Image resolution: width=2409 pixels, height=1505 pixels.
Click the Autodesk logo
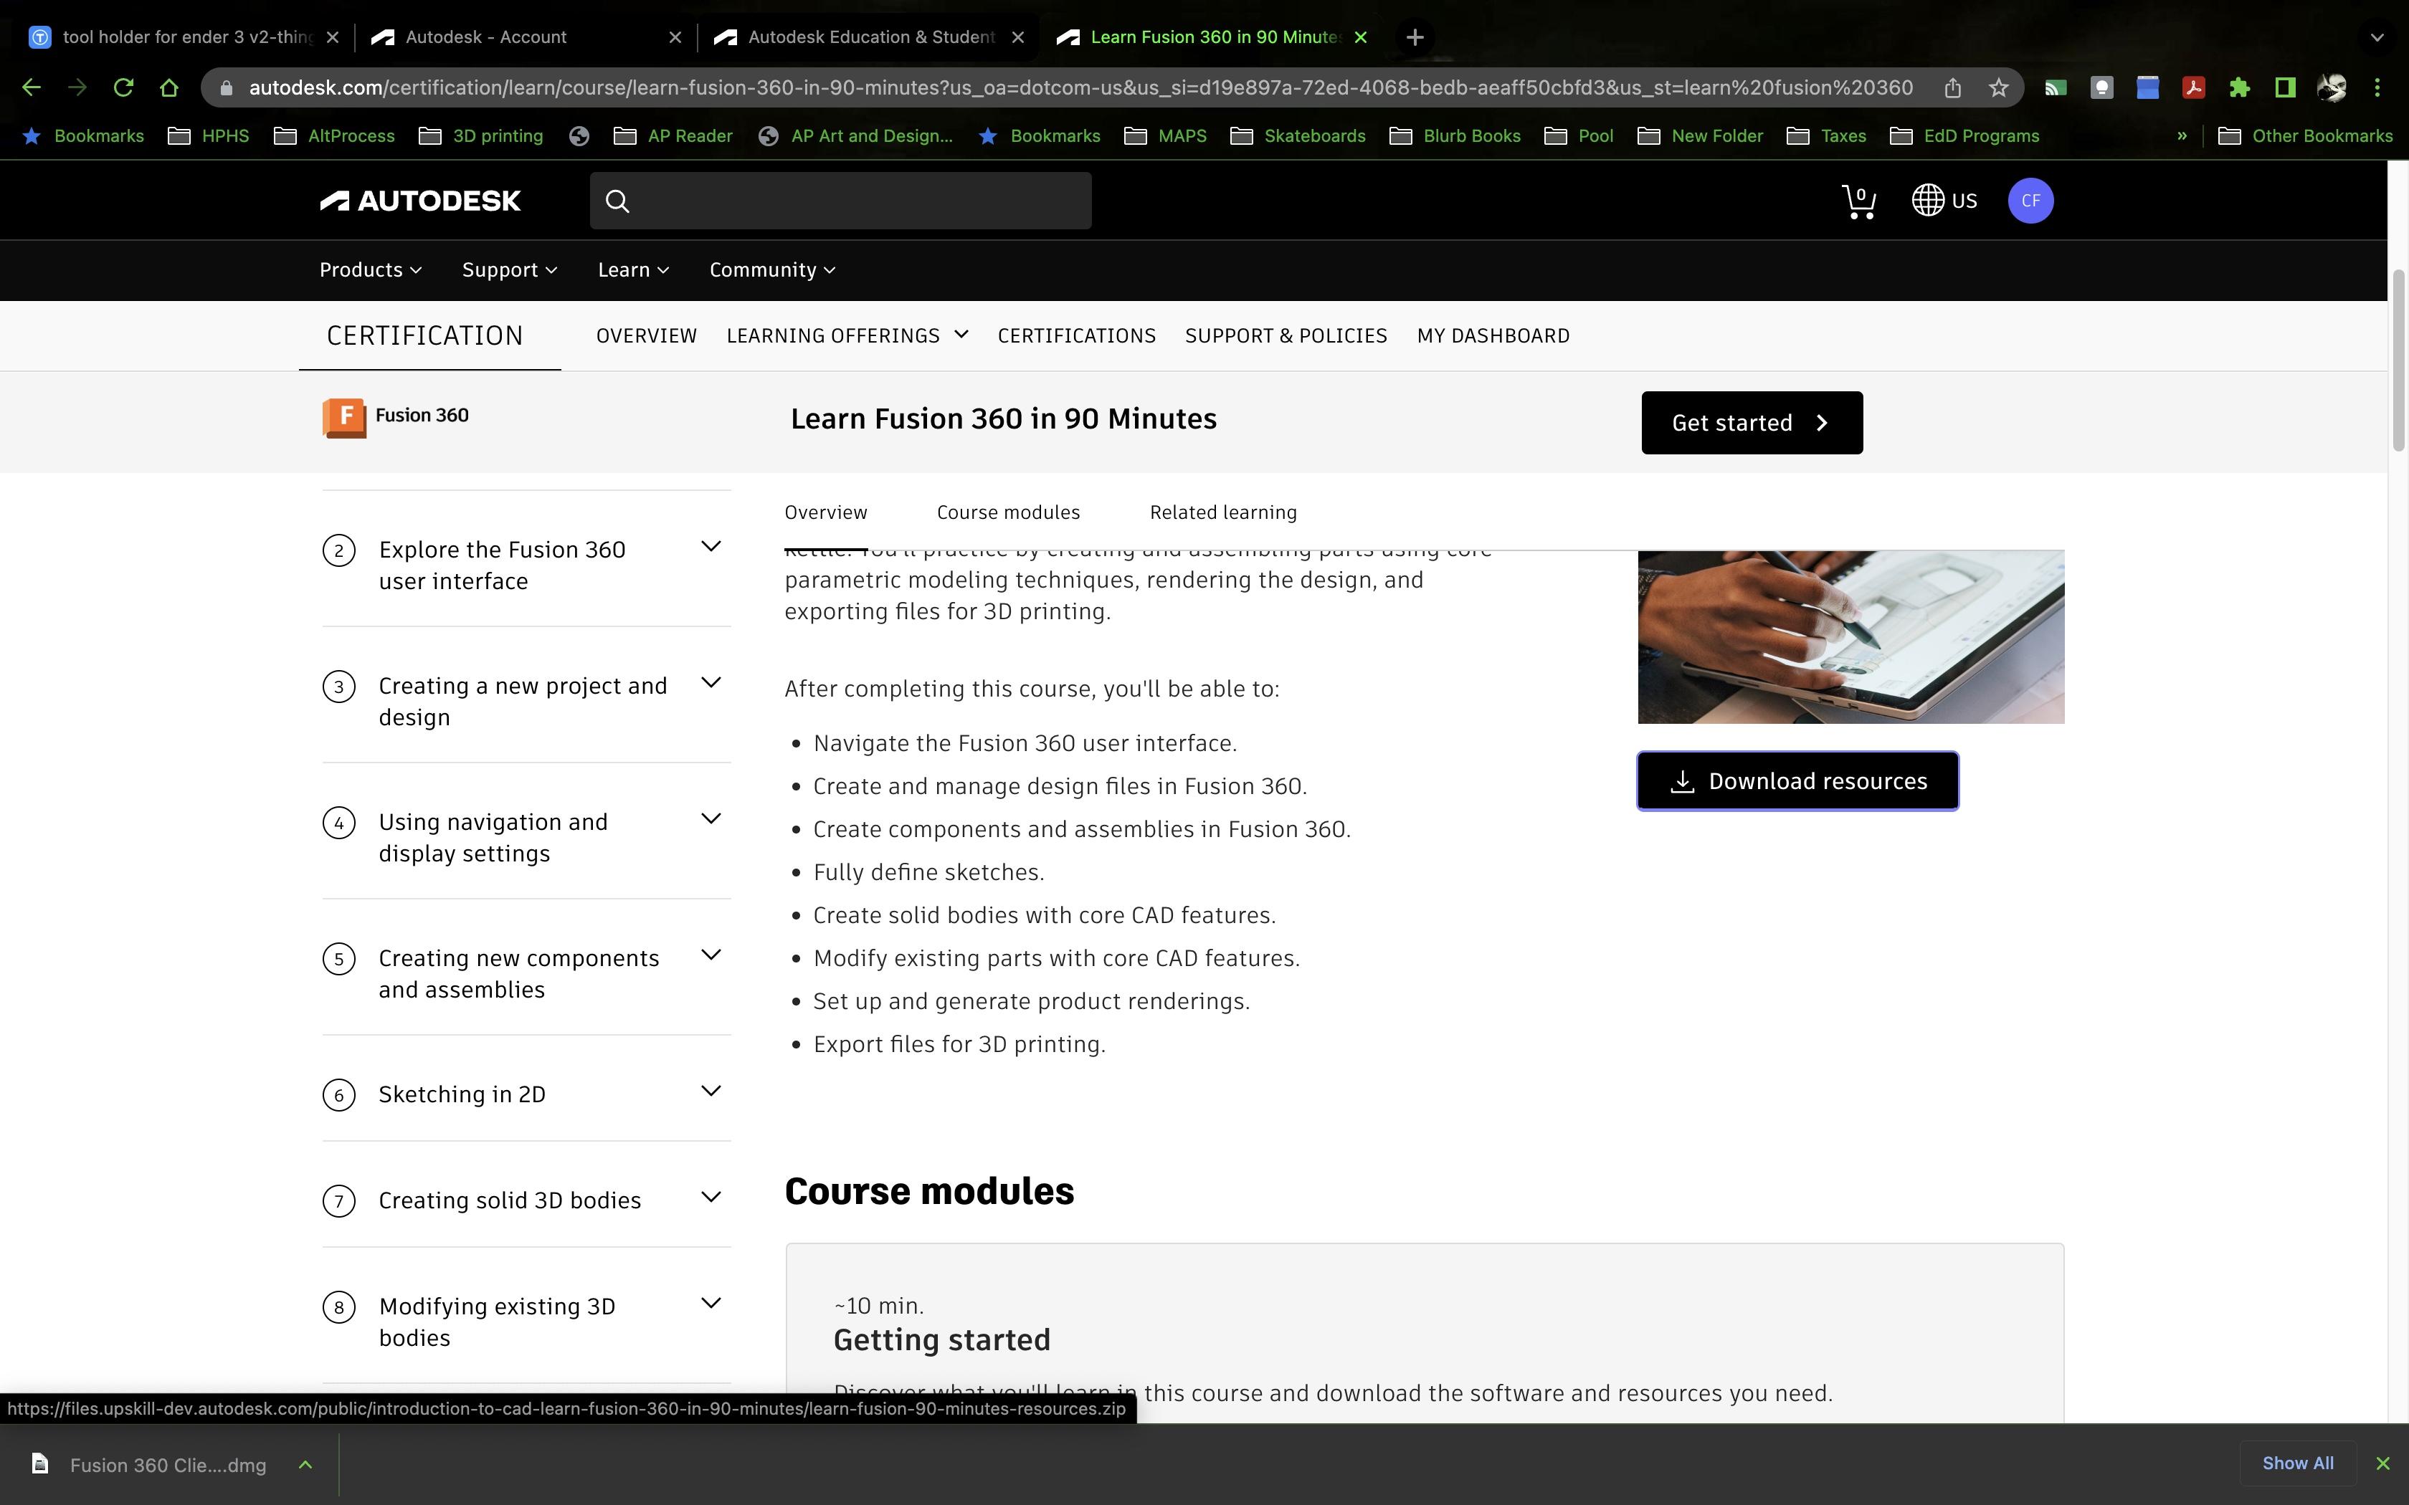coord(419,201)
